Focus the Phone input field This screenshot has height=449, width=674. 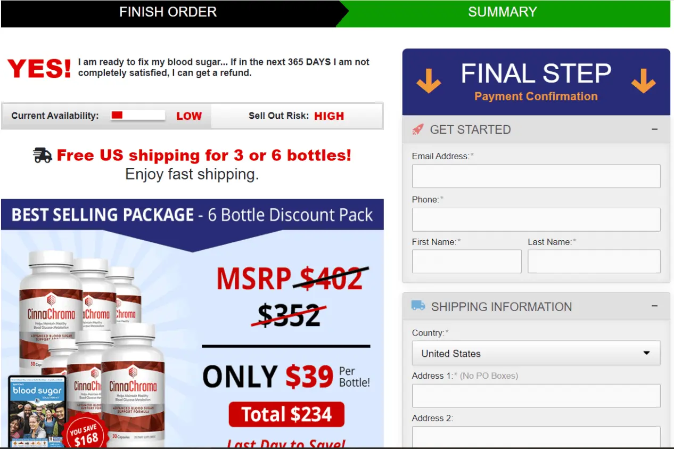[x=536, y=219]
